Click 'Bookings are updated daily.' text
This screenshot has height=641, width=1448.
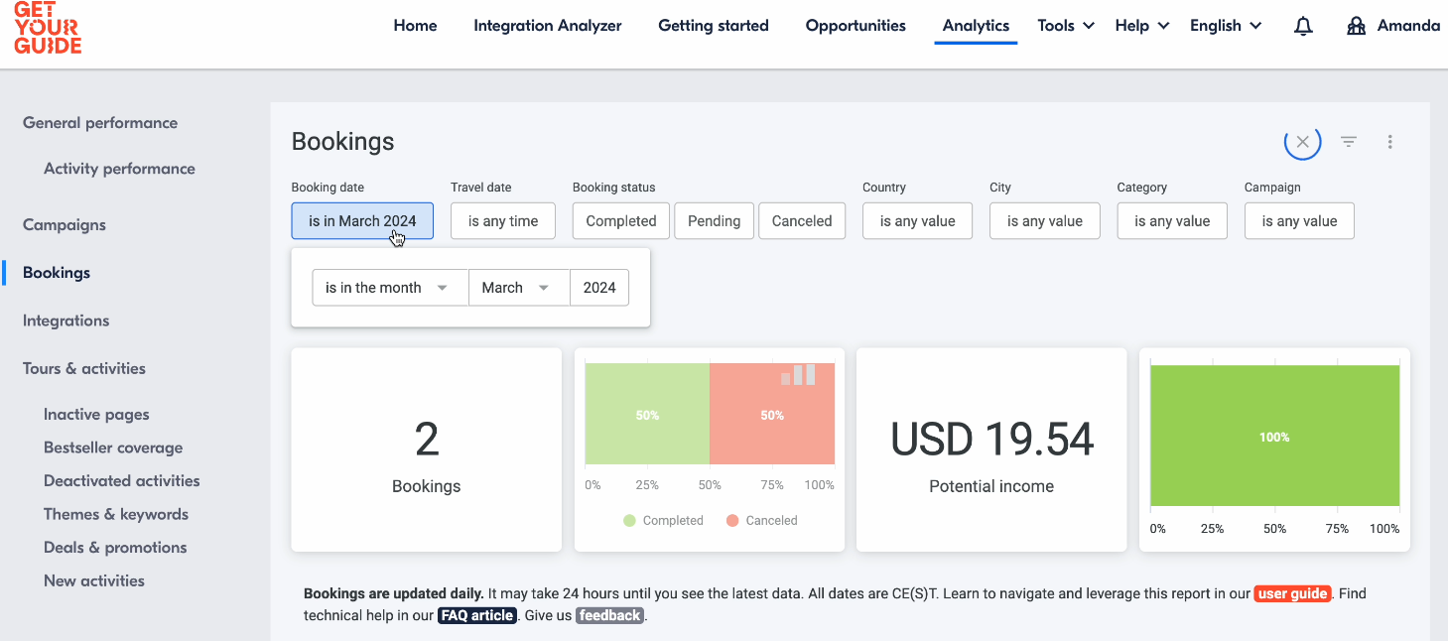point(394,593)
